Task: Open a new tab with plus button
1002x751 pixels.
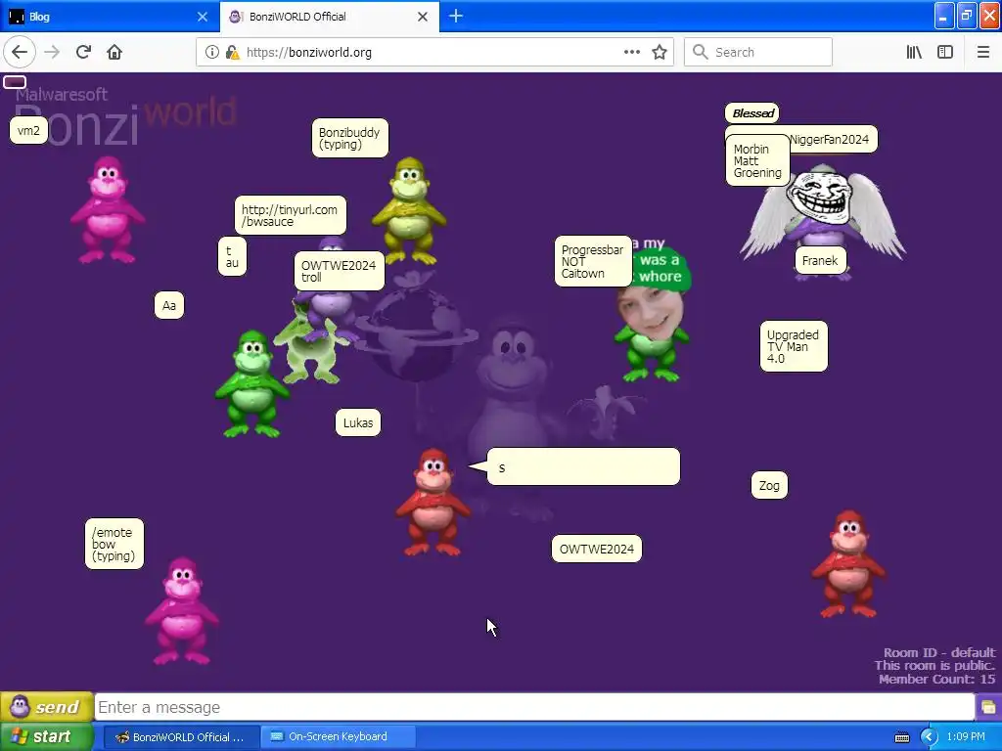Action: [456, 16]
